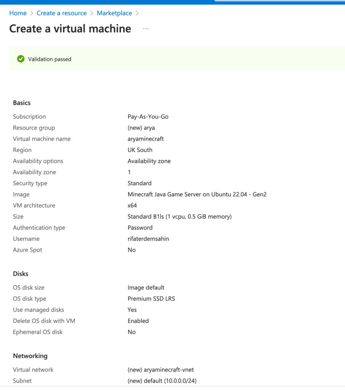345x390 pixels.
Task: Click the Delete OS disk with VM label
Action: coord(44,321)
